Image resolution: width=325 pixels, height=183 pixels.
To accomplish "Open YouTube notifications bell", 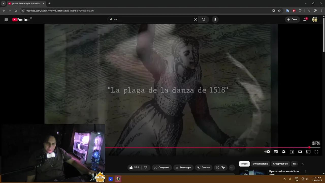I will pyautogui.click(x=305, y=20).
